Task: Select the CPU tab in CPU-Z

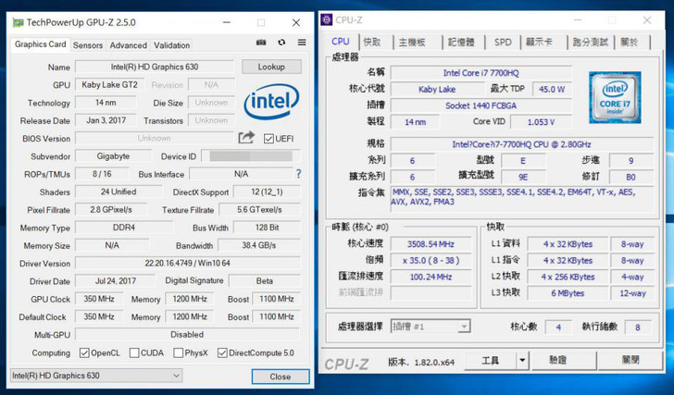Action: [x=341, y=42]
